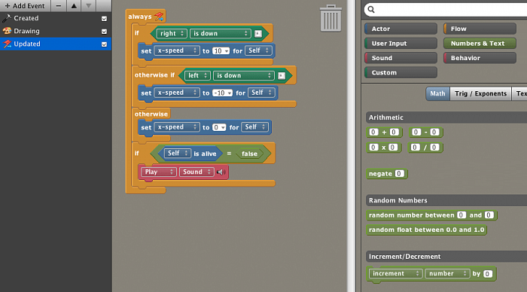Move event up with the up arrow
The width and height of the screenshot is (527, 292).
pos(74,6)
